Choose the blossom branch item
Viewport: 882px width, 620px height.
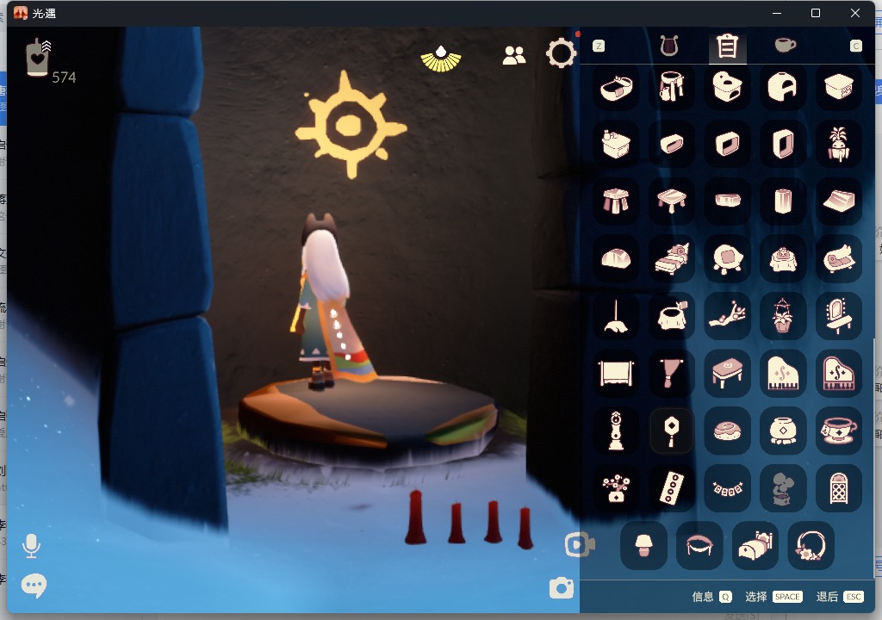727,316
